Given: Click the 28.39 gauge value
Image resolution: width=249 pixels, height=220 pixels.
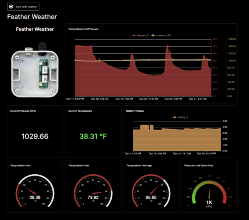Looking at the screenshot, I should click(x=35, y=197).
